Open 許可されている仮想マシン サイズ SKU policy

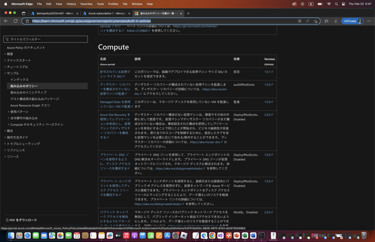click(115, 74)
